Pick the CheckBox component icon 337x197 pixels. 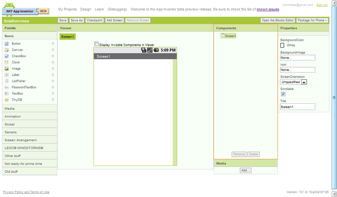[x=7, y=56]
